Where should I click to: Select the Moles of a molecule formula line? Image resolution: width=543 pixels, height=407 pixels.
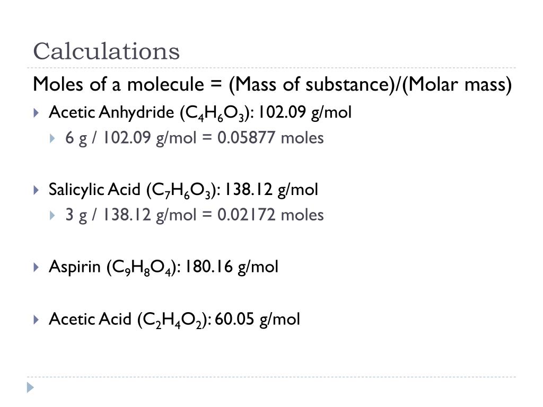pos(272,84)
